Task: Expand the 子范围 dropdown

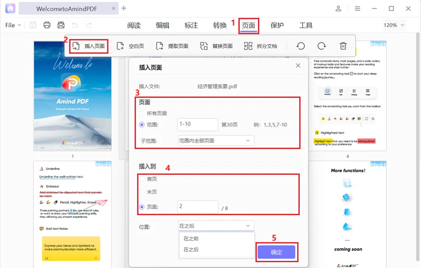Action: point(216,141)
